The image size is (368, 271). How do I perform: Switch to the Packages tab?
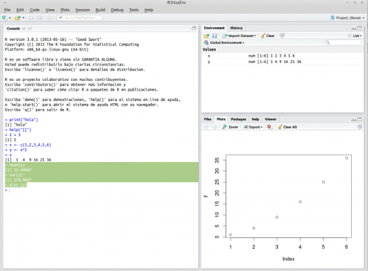(x=239, y=119)
